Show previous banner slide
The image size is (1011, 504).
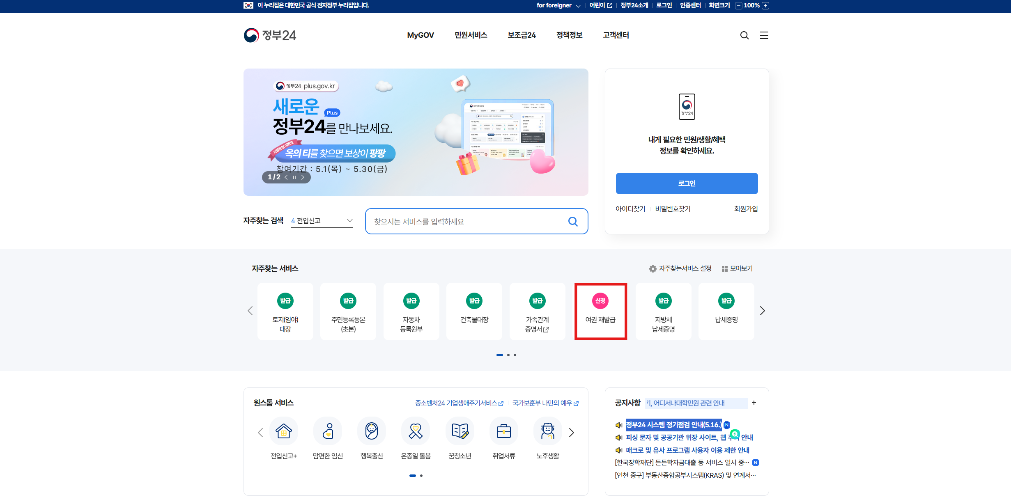[286, 177]
